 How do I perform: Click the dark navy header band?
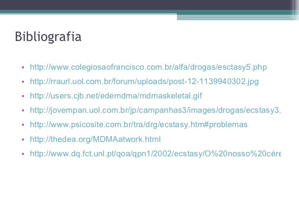(145, 5)
